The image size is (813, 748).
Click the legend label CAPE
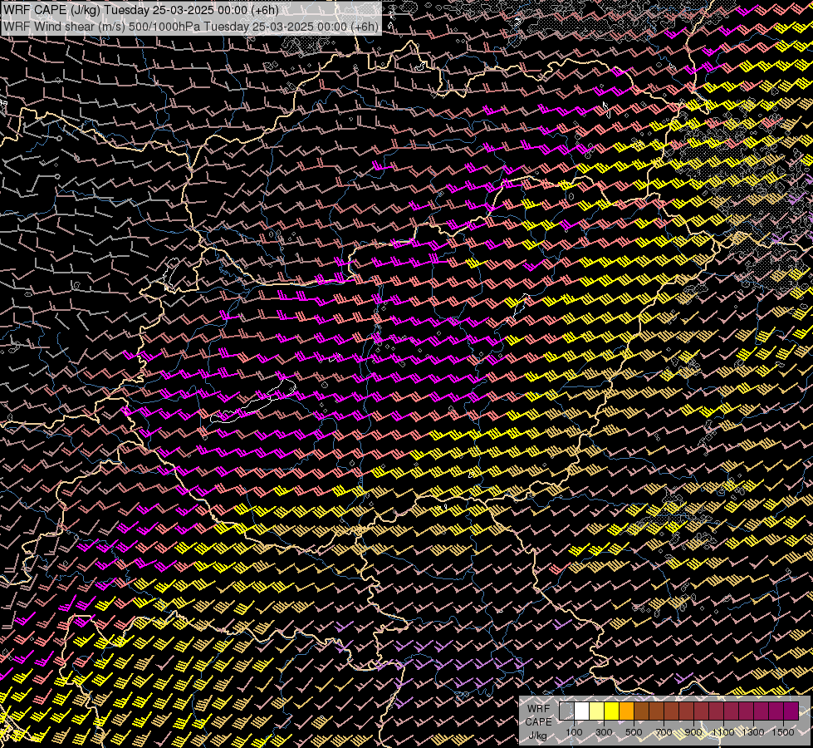click(539, 722)
